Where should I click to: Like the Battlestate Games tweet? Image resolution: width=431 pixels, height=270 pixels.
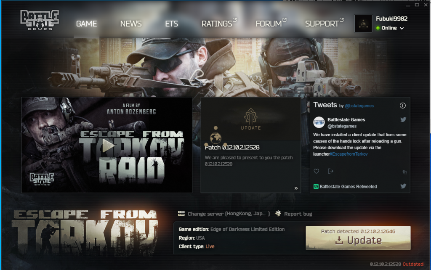click(x=317, y=171)
